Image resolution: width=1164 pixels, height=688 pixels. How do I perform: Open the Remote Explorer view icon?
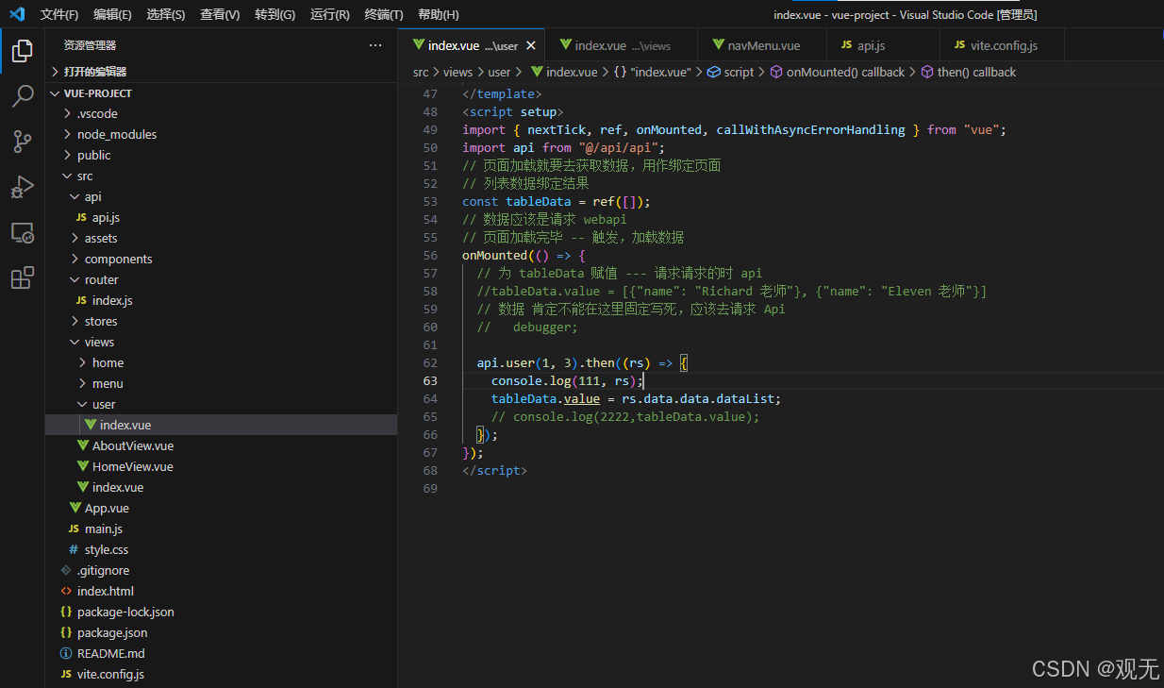[x=23, y=232]
